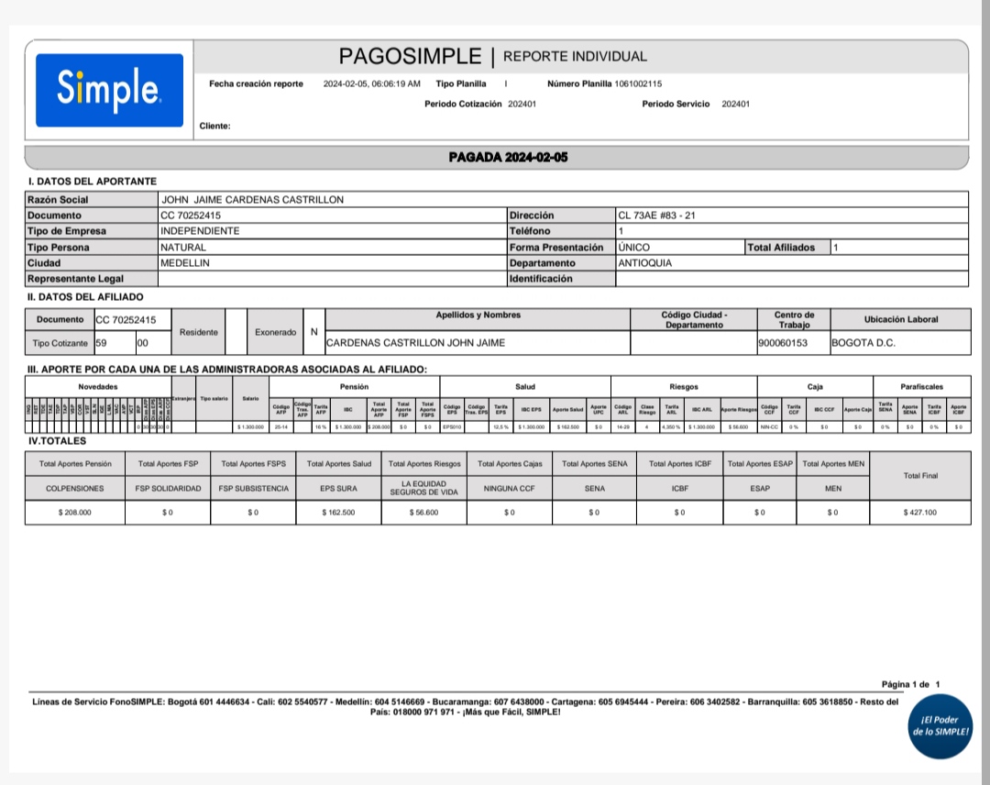The height and width of the screenshot is (785, 990).
Task: Click the El Poder de lo SIMPLE badge
Action: (939, 724)
